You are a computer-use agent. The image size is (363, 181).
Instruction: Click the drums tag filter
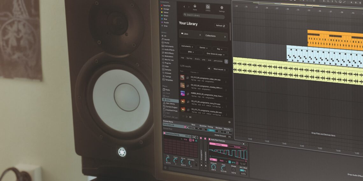point(197,59)
